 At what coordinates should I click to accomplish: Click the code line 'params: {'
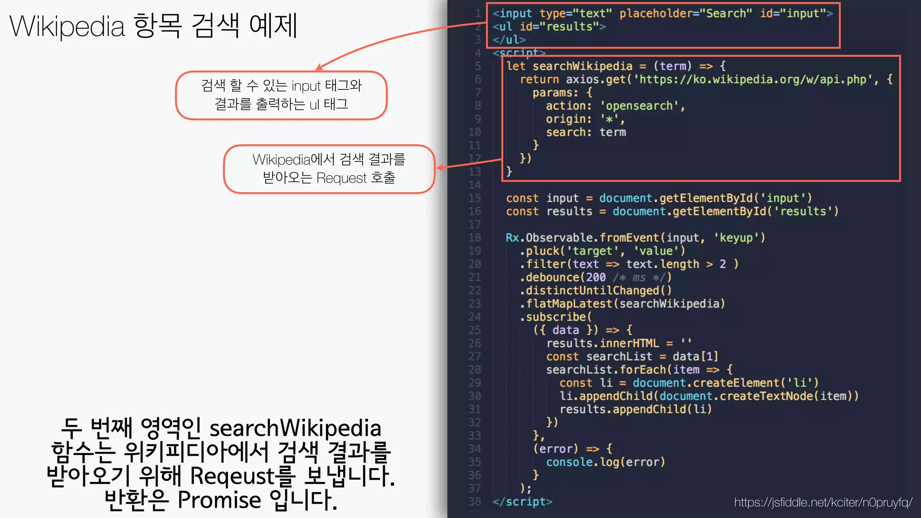[x=563, y=93]
